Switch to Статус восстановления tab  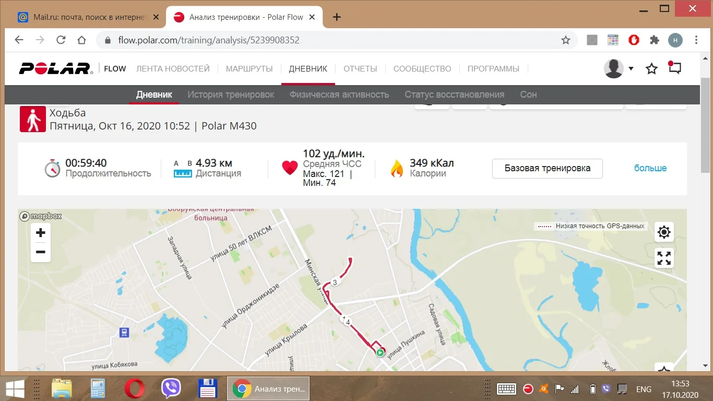click(x=454, y=95)
